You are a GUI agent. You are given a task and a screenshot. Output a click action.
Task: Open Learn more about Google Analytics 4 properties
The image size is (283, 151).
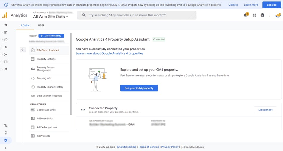point(109,53)
